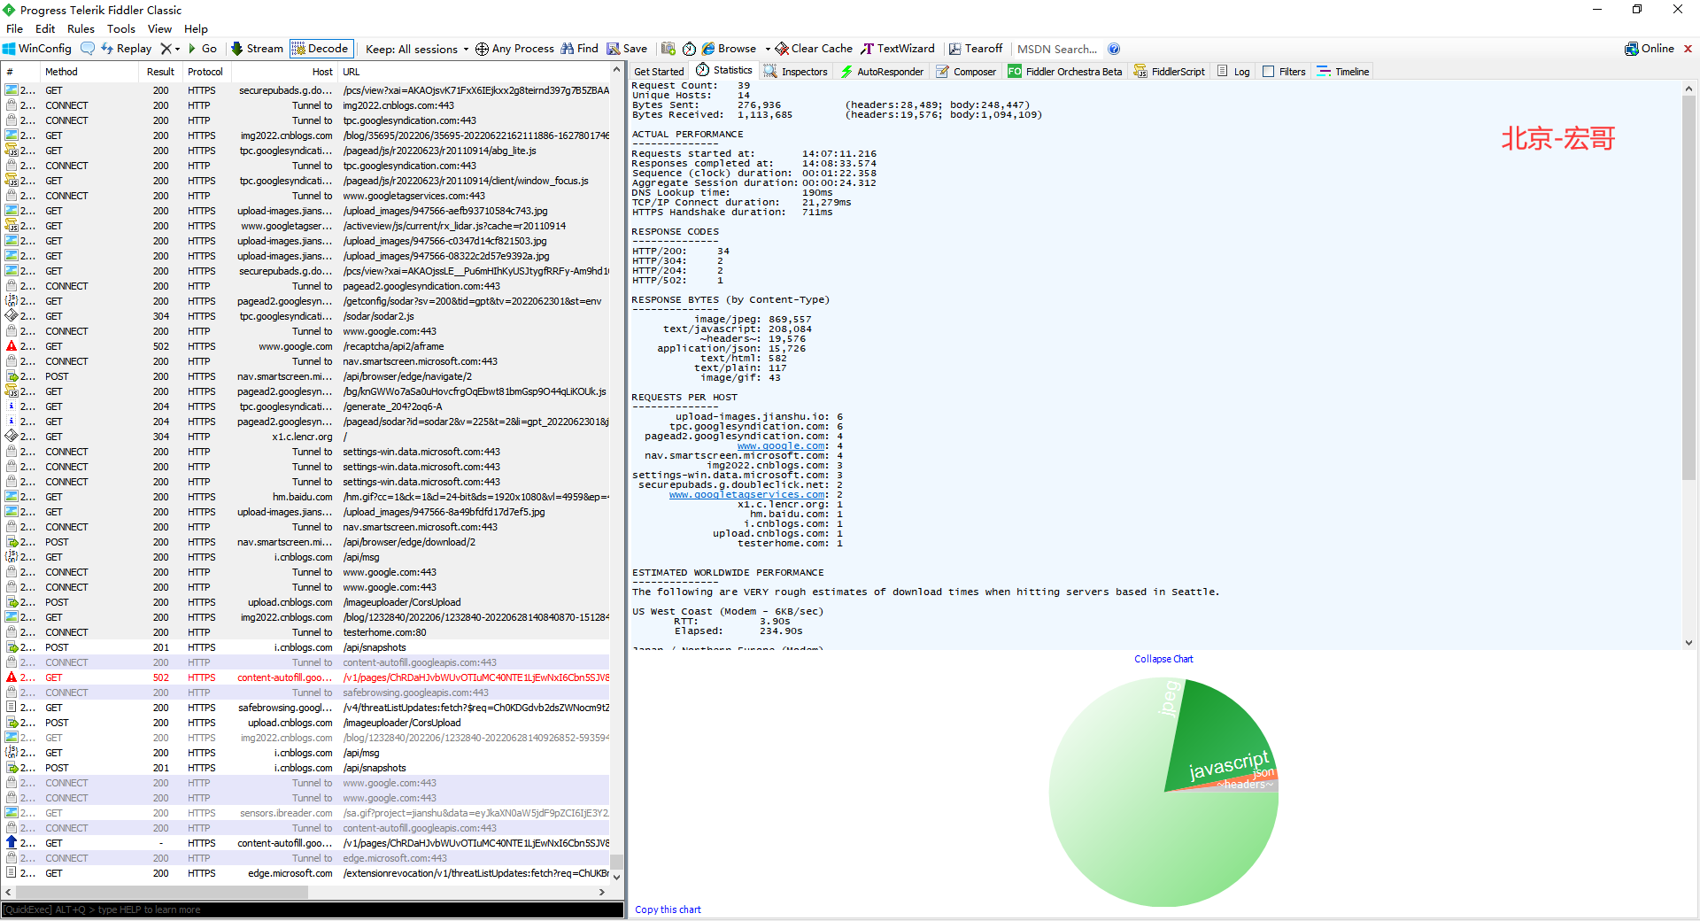Open Any Process target picker

[514, 49]
